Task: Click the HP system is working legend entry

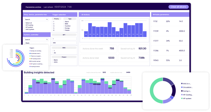Action: tap(36, 64)
